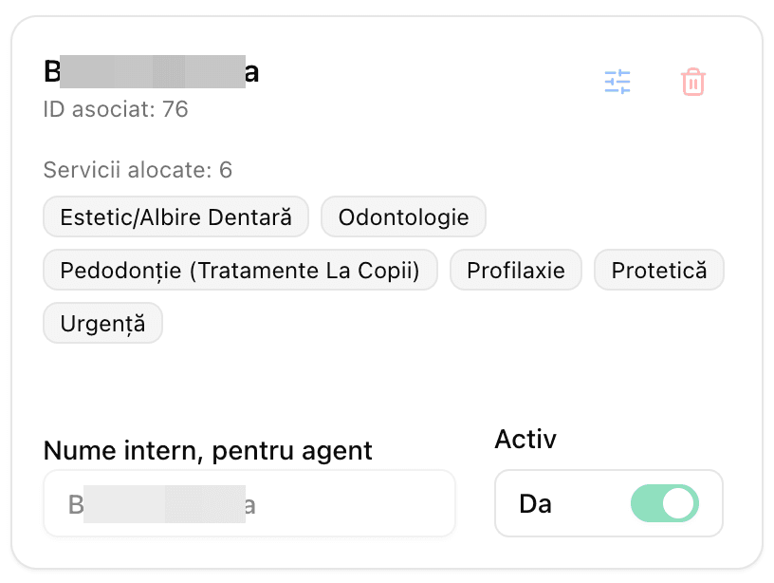
Task: Select the sliders adjustment icon near the title
Action: click(x=617, y=82)
